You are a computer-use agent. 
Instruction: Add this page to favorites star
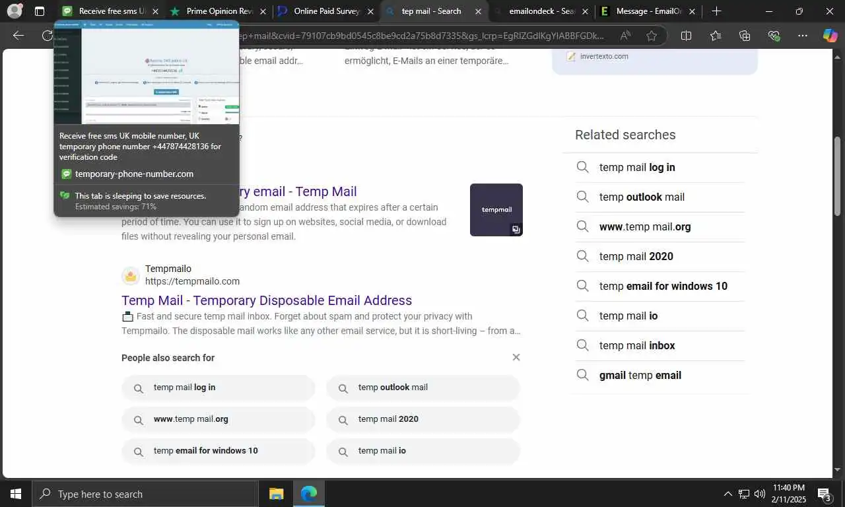652,36
